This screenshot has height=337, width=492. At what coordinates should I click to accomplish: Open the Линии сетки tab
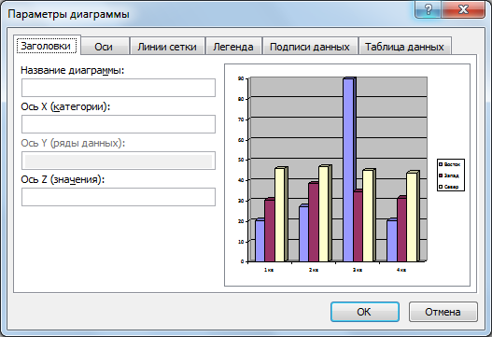point(167,47)
